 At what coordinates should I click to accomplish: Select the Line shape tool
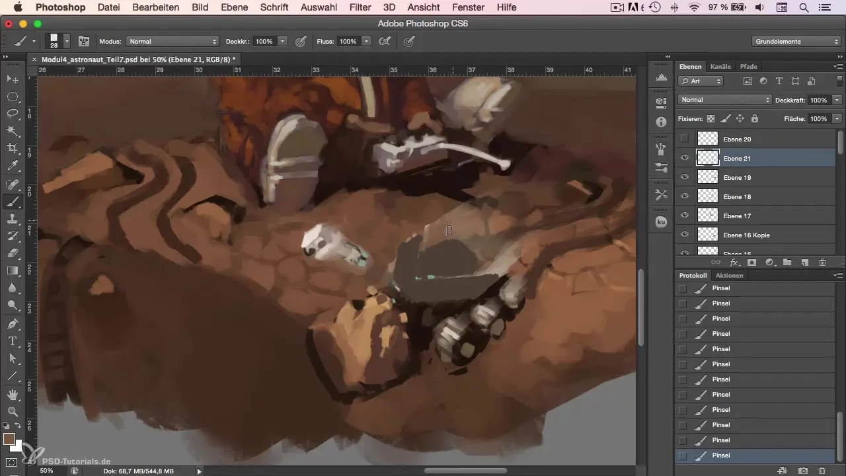tap(12, 376)
